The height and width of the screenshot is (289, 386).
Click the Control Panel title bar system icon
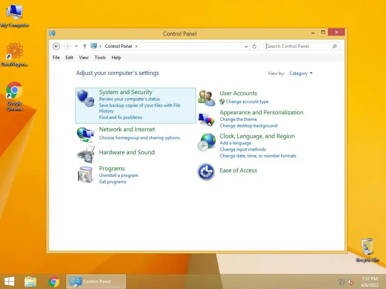pos(52,33)
